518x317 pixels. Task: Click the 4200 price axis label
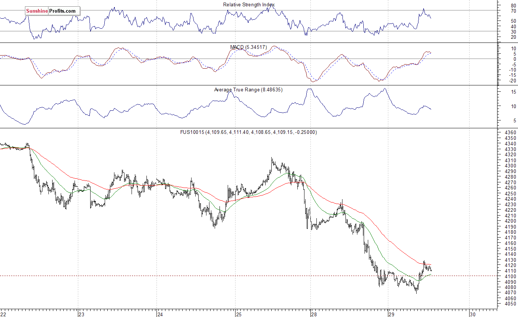pyautogui.click(x=510, y=221)
